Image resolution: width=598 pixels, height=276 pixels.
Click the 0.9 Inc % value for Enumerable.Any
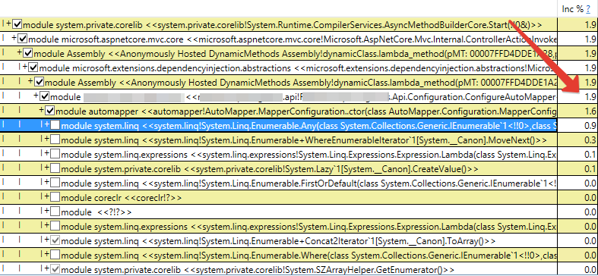[x=590, y=126]
